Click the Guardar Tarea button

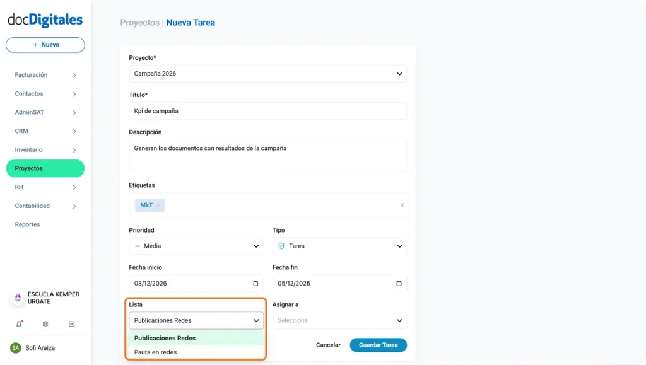pos(378,345)
